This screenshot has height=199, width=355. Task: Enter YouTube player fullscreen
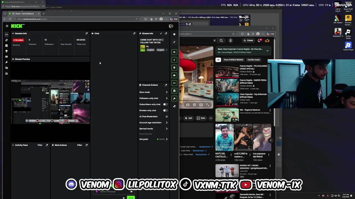point(208,105)
